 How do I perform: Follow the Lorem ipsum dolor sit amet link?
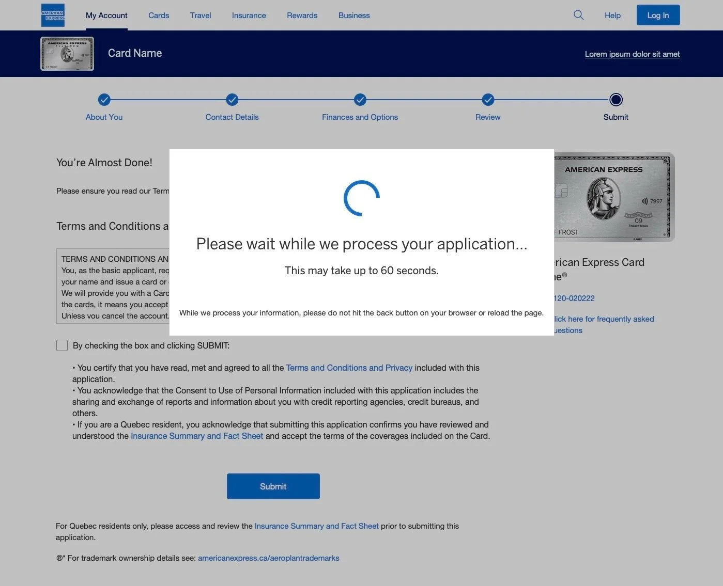(x=633, y=54)
